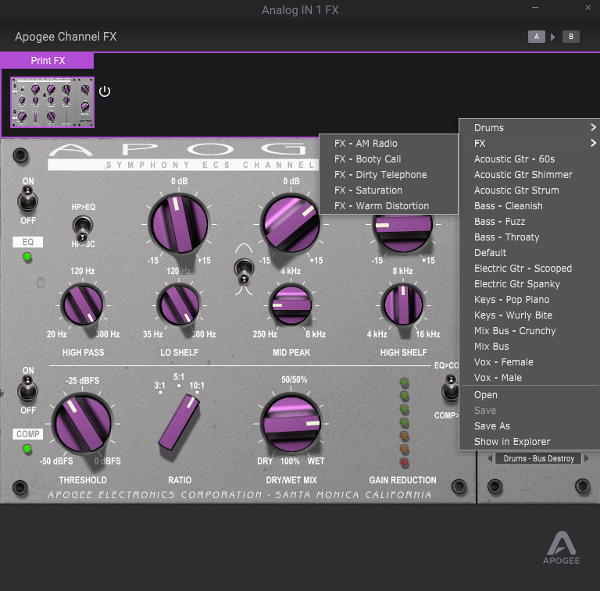Choose FX - Saturation preset

[x=388, y=190]
